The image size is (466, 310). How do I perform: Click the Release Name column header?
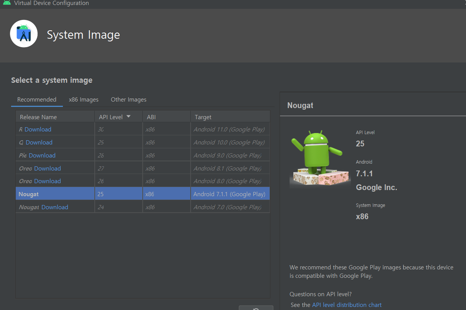[x=55, y=117]
